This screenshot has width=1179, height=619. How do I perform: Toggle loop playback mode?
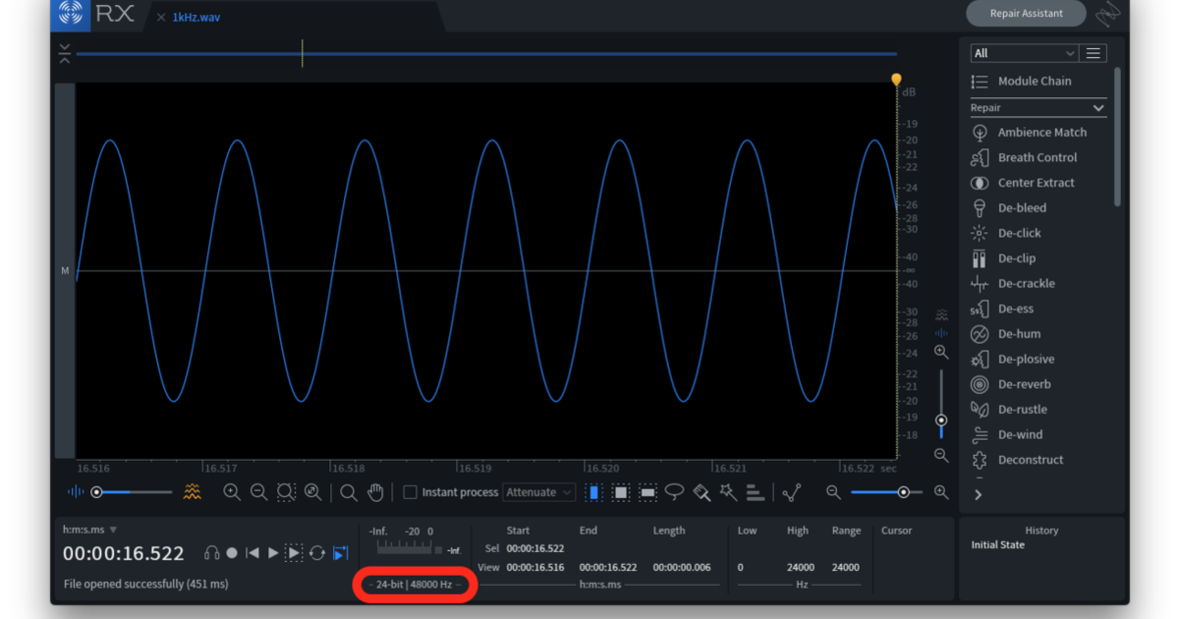pyautogui.click(x=316, y=553)
